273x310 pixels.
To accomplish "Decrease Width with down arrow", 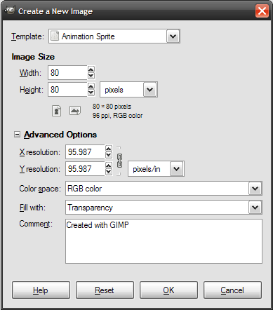I will click(91, 76).
